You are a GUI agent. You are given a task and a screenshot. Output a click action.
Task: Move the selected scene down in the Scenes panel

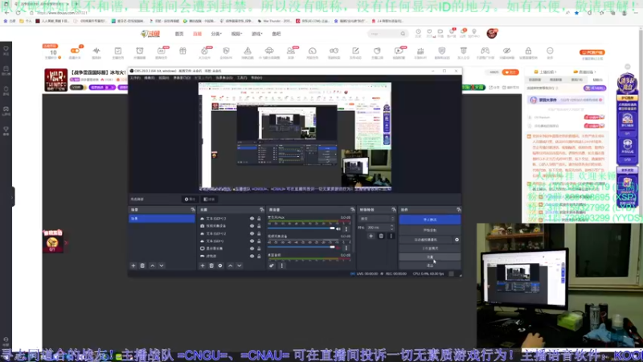tap(162, 266)
